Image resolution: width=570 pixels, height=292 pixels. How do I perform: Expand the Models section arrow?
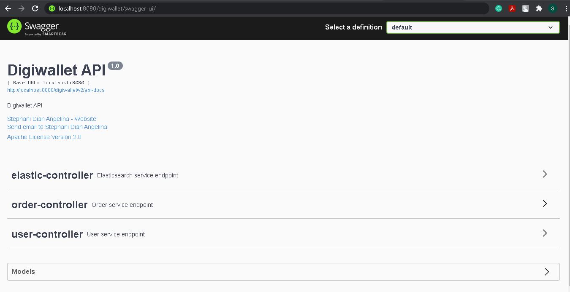coord(547,272)
